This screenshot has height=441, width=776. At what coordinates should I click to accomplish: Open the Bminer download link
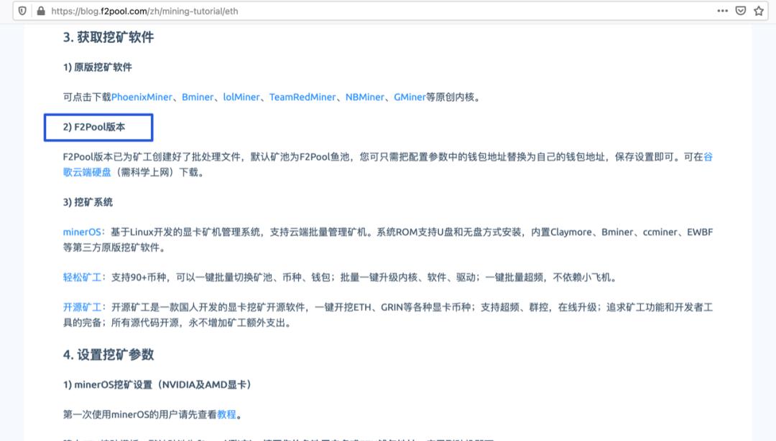point(198,97)
